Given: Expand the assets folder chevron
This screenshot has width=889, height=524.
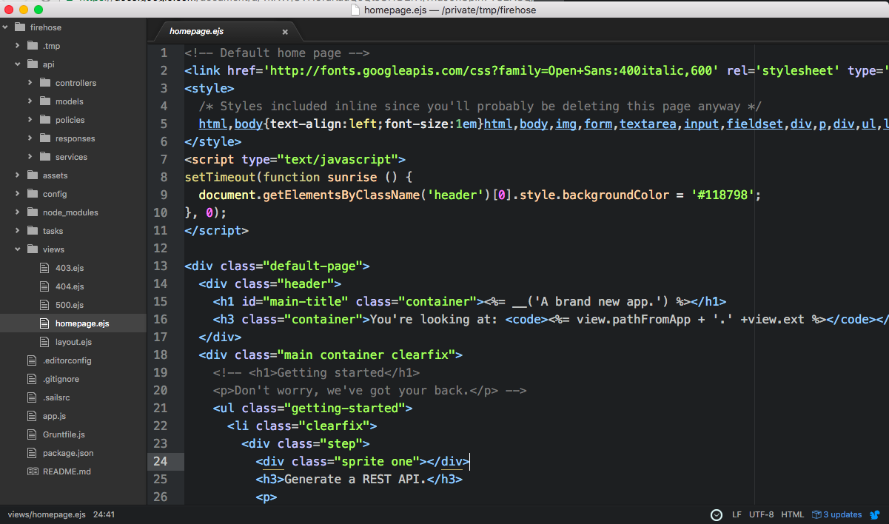Looking at the screenshot, I should [18, 175].
